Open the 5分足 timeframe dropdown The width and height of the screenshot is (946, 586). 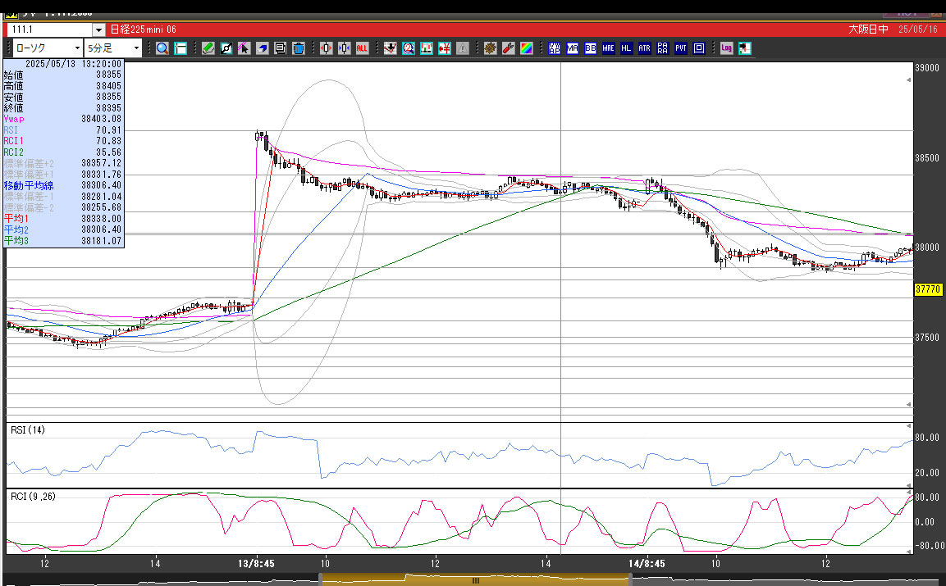113,48
